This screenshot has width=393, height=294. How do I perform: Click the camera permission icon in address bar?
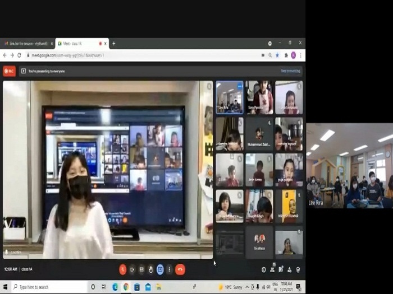[x=263, y=55]
